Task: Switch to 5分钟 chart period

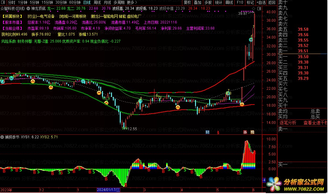Action: pyautogui.click(x=34, y=2)
